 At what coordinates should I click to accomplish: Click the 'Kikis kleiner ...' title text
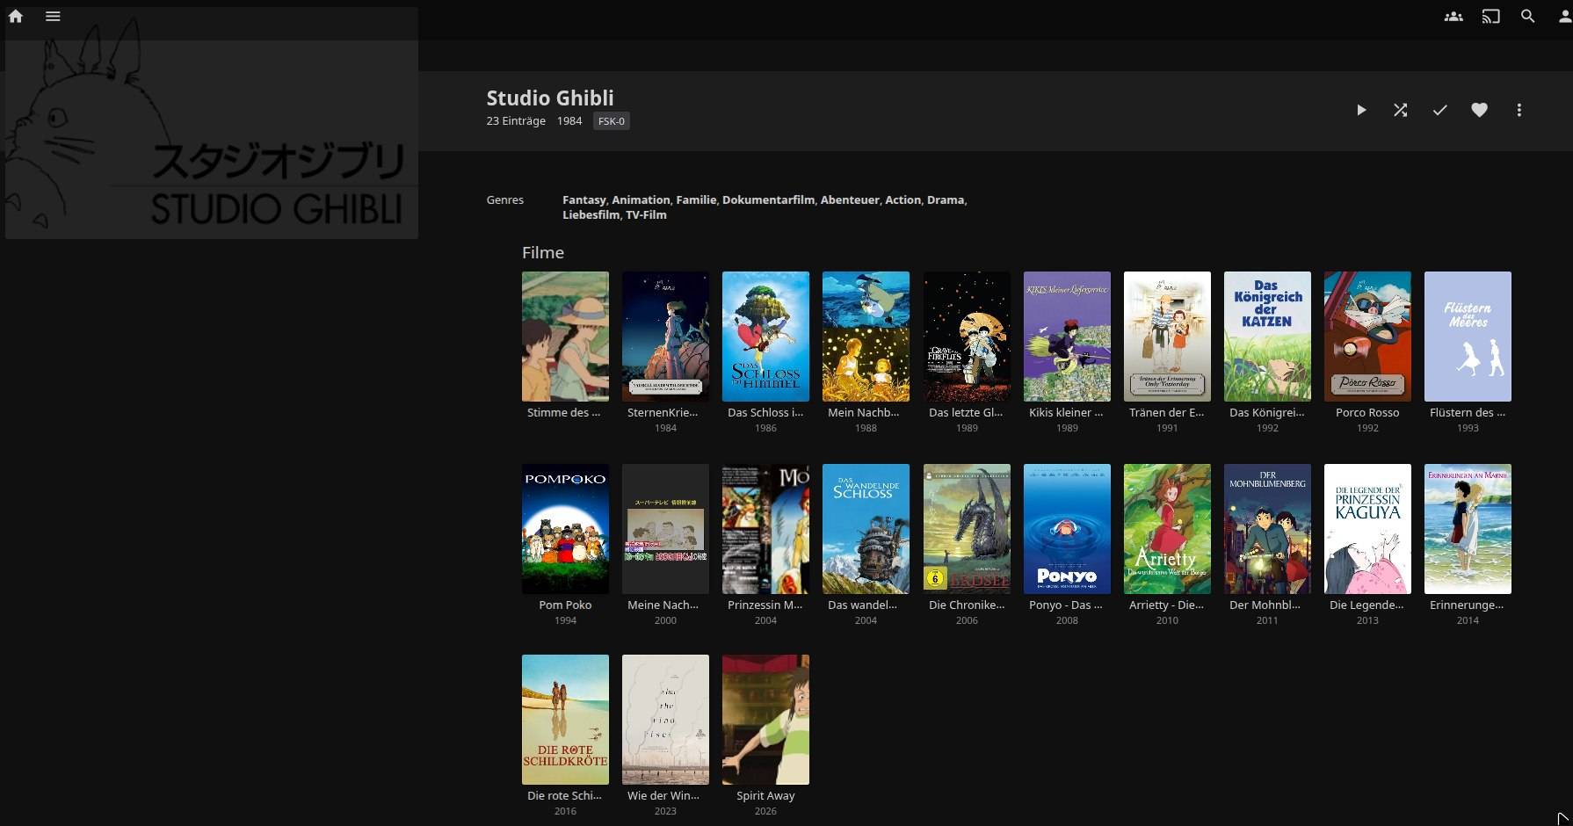click(1067, 412)
